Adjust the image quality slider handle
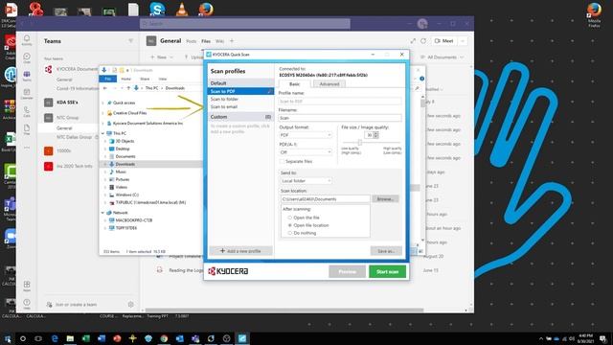613x345 pixels. click(360, 143)
